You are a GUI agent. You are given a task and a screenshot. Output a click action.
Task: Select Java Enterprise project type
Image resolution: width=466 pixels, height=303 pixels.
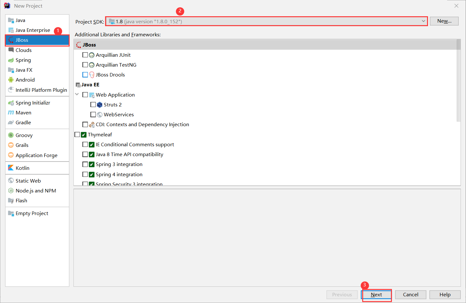point(37,30)
